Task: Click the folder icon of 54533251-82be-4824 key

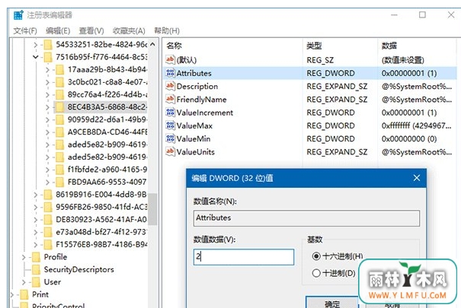Action: (48, 45)
